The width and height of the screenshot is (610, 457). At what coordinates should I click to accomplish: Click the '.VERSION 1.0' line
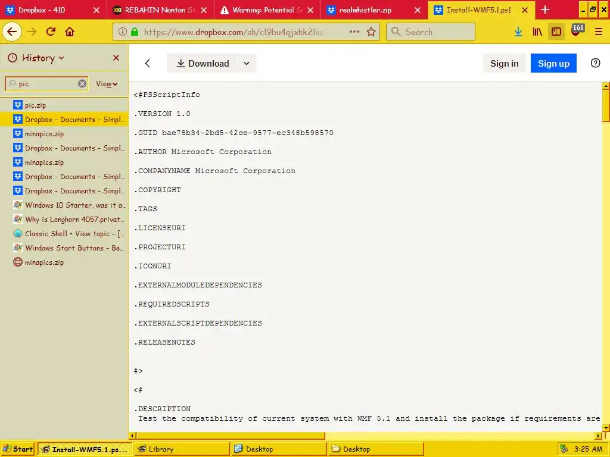click(162, 114)
